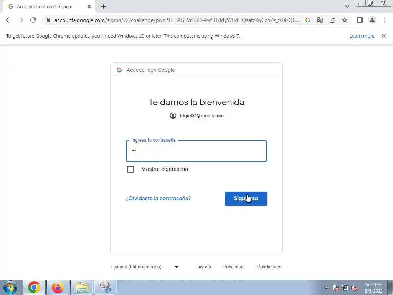Open the Español (Latinoamérica) language dropdown
The width and height of the screenshot is (393, 295).
tap(145, 267)
